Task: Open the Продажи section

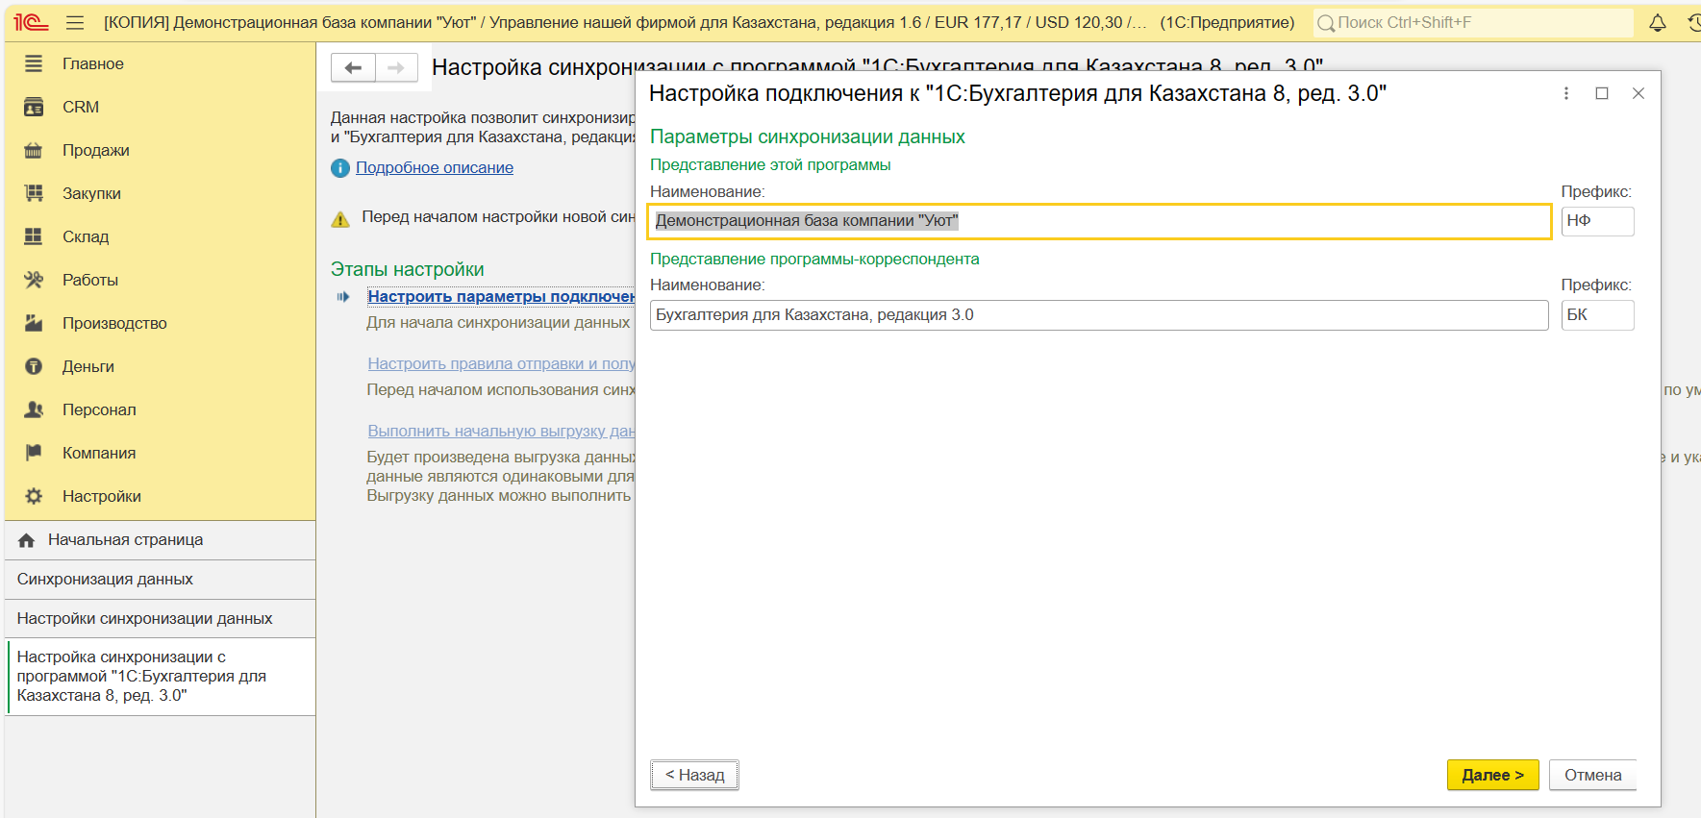Action: (95, 150)
